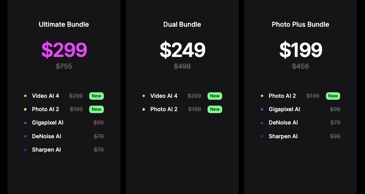Click Gigapixel AI in the Ultimate Bundle list
Viewport: 365px width, 194px height.
tap(47, 123)
